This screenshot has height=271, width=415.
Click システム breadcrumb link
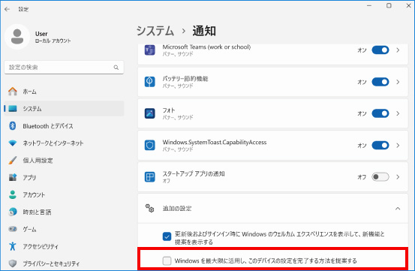pos(155,31)
